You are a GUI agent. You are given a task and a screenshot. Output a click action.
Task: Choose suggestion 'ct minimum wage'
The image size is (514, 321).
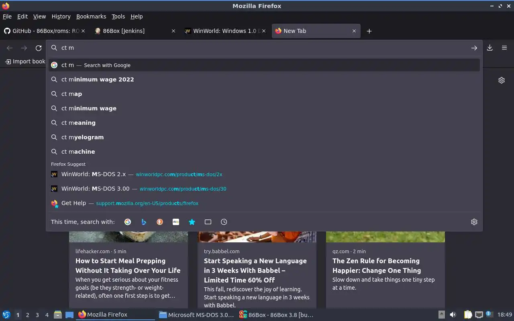(x=264, y=108)
